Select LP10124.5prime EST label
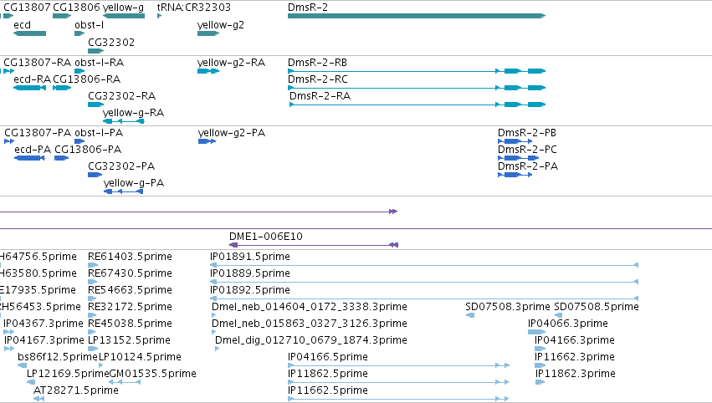This screenshot has height=403, width=712. coord(140,357)
